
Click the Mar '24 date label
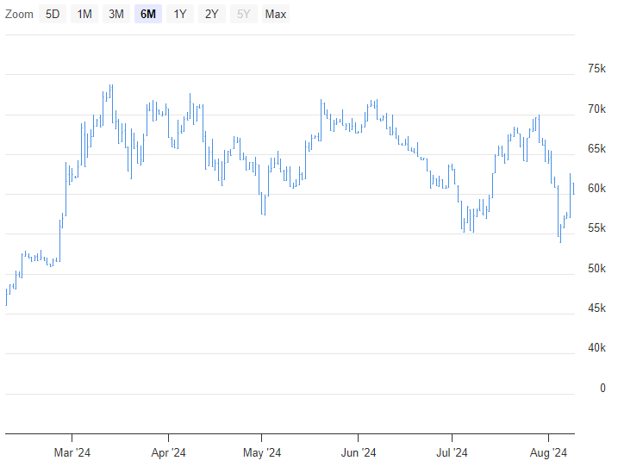point(72,452)
